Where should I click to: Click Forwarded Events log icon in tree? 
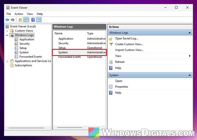(16, 57)
